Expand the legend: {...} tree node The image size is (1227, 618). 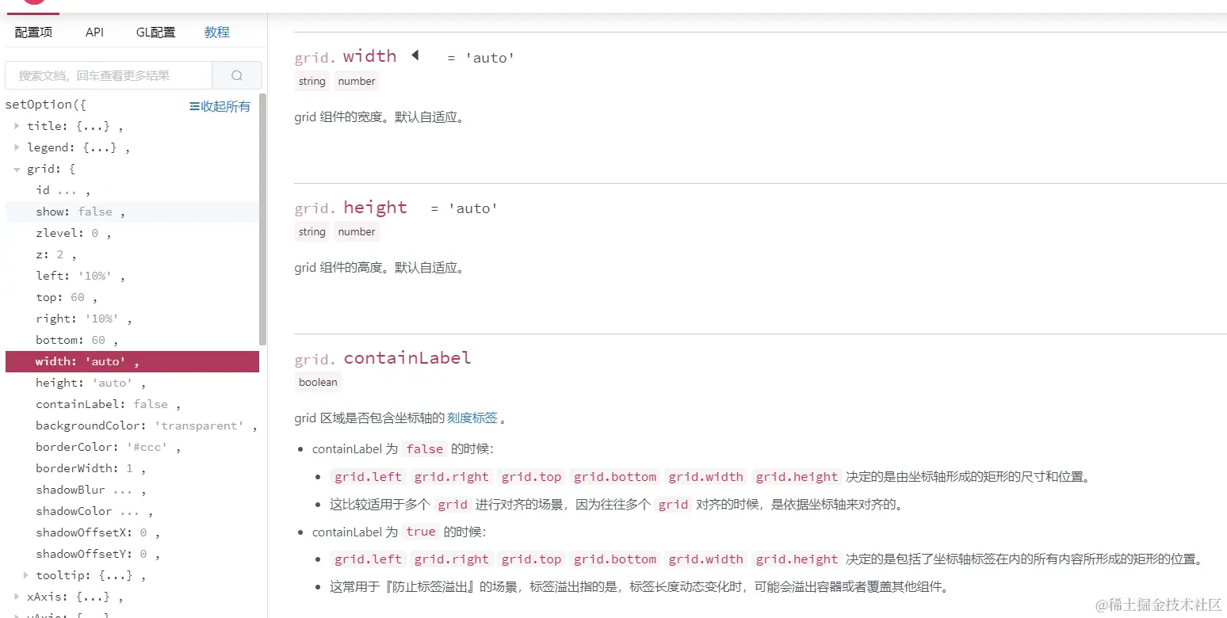coord(17,147)
